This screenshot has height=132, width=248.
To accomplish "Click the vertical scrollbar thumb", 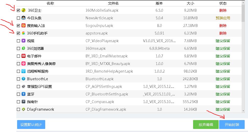I will pos(243,13).
